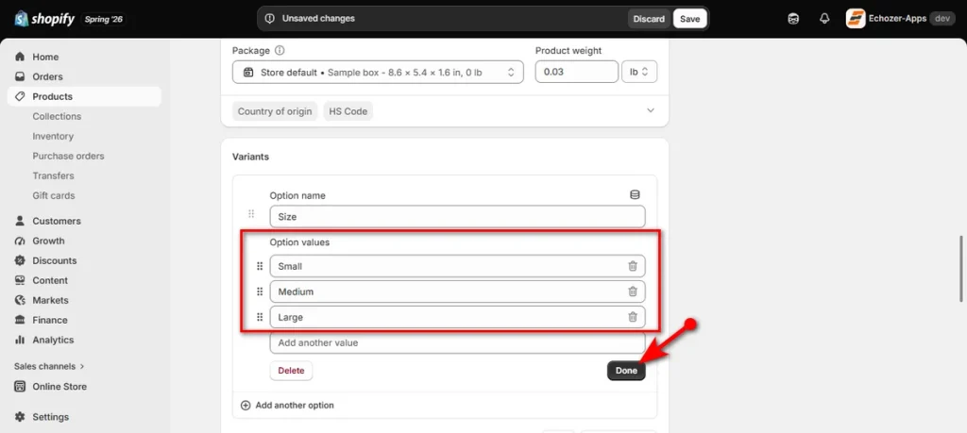Click the Medium option value field

[x=458, y=291]
